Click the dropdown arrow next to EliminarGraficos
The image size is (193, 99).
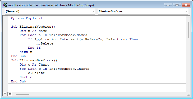(x=186, y=12)
